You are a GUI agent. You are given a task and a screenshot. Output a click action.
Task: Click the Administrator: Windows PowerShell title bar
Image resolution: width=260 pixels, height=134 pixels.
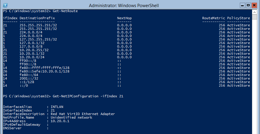[124, 5]
